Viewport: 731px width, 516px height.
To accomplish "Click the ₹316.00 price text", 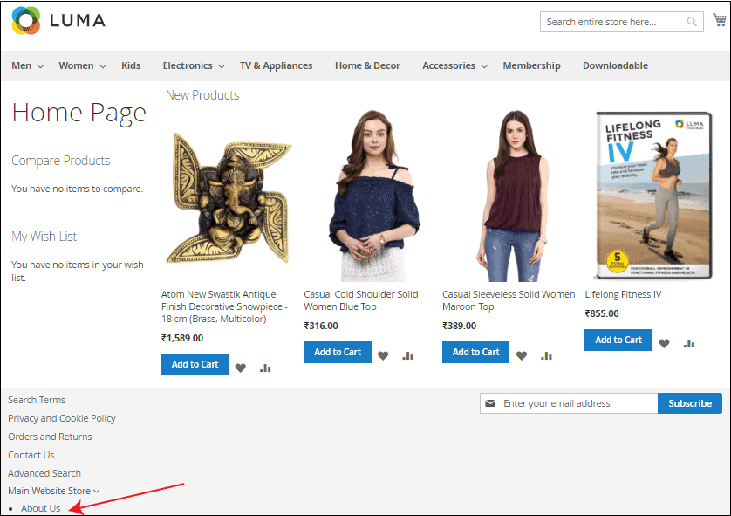I will click(x=321, y=326).
